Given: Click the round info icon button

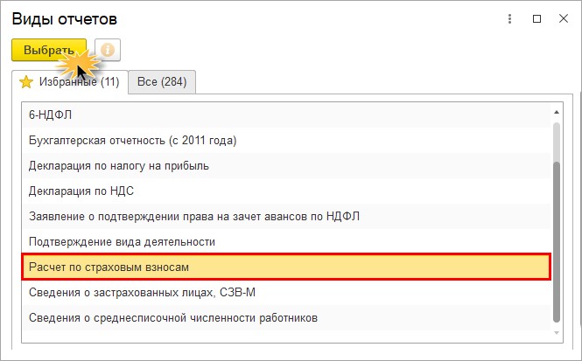Looking at the screenshot, I should pyautogui.click(x=107, y=50).
